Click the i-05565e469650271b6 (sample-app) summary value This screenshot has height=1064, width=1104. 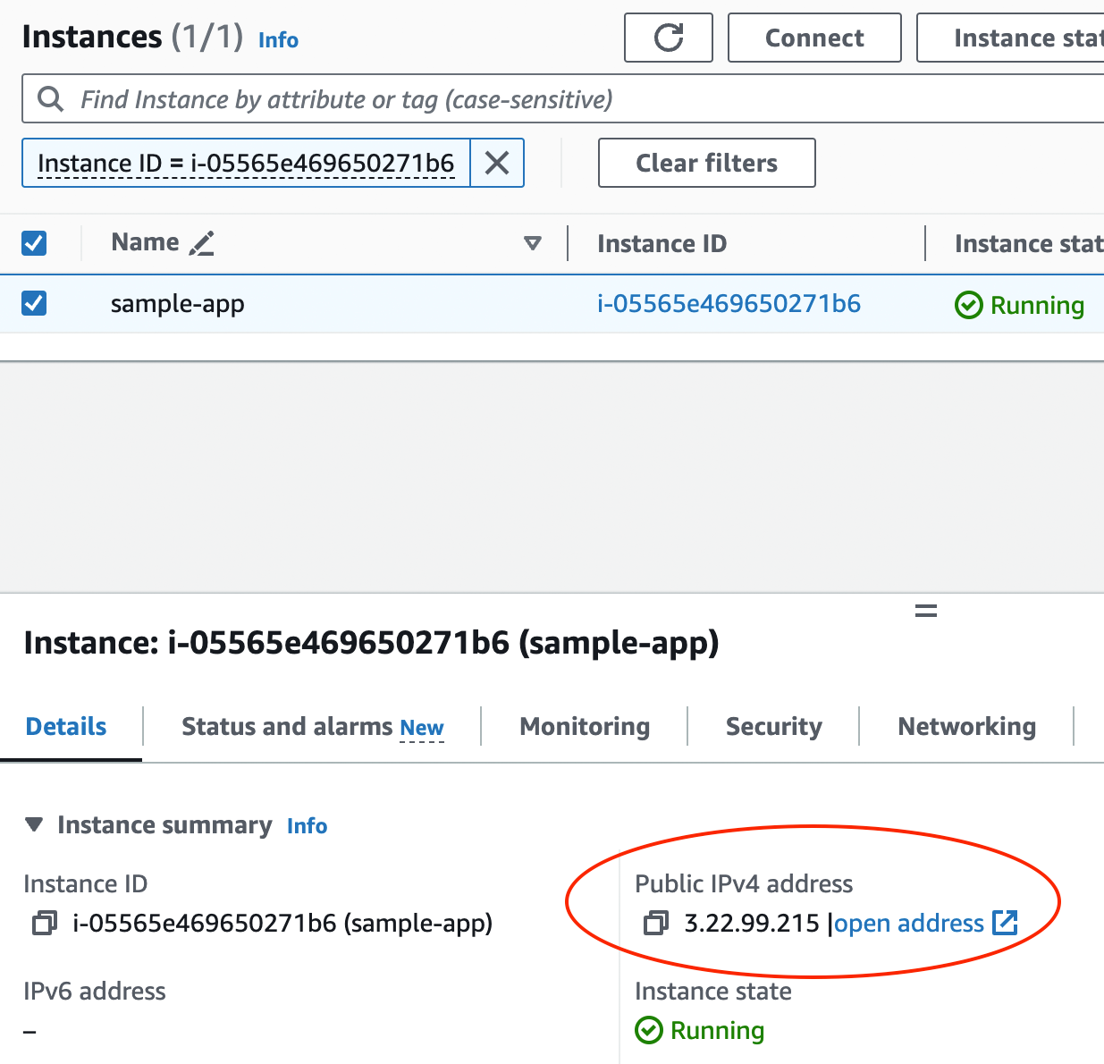tap(282, 923)
